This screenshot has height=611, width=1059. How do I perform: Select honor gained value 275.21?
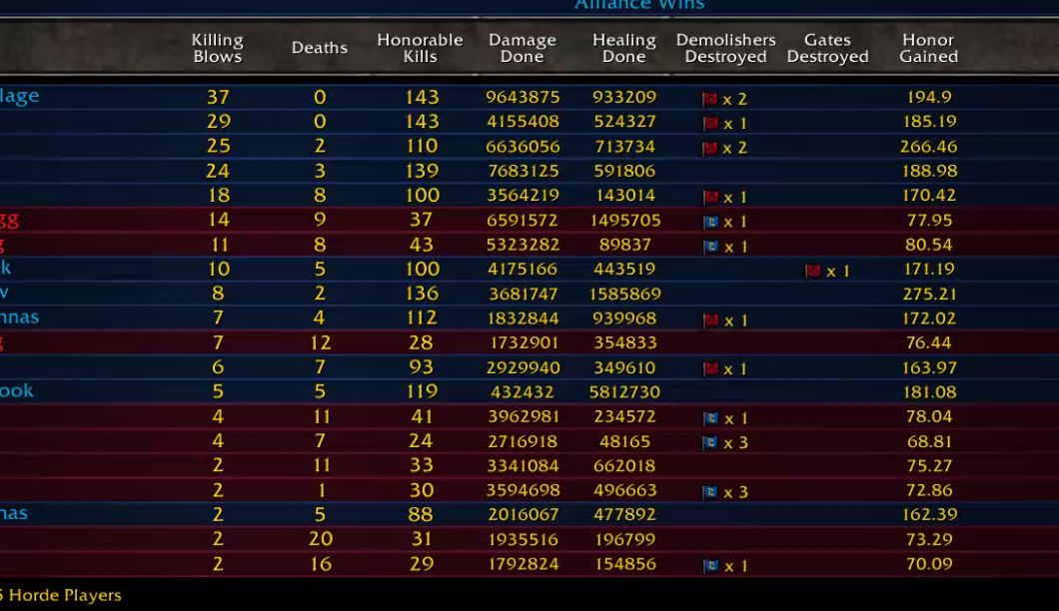tap(929, 294)
